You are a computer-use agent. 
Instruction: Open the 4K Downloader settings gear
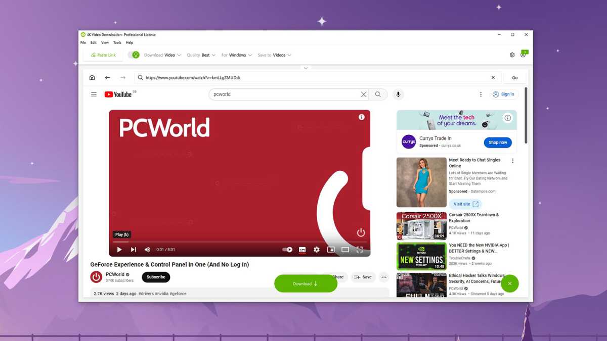click(x=512, y=55)
